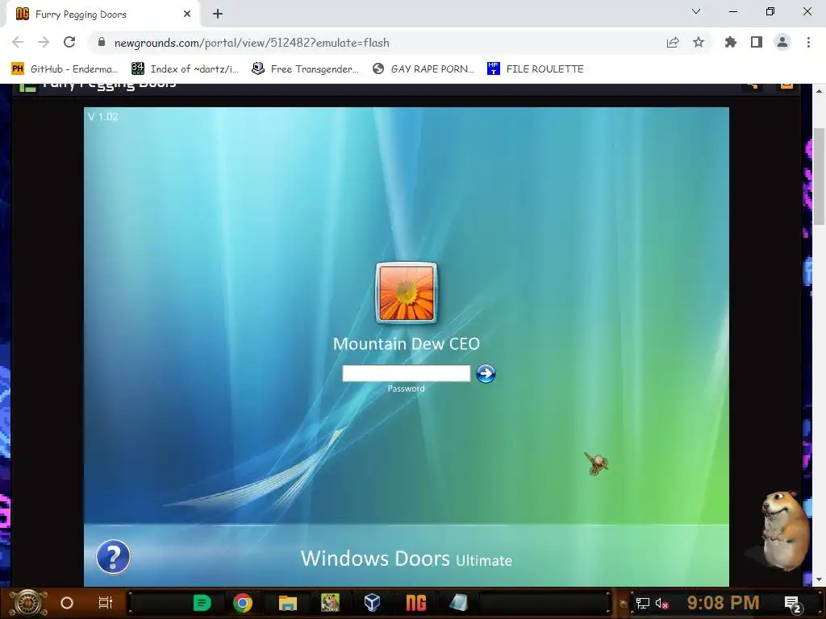Open the notification center with badge 2

click(793, 604)
